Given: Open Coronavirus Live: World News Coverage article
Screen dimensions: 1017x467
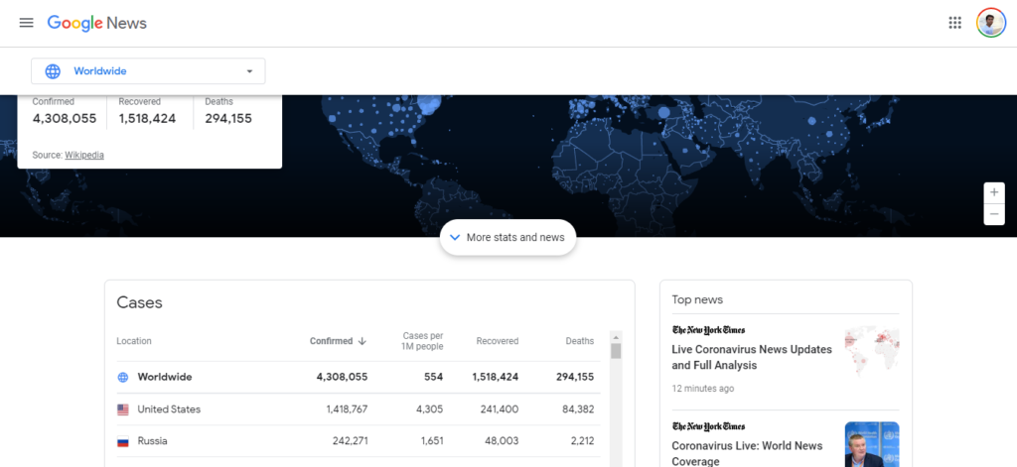Looking at the screenshot, I should pos(749,453).
